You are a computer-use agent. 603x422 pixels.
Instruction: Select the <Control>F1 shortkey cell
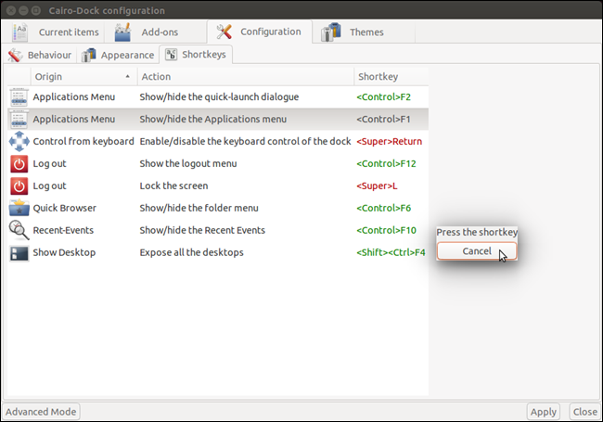(383, 119)
